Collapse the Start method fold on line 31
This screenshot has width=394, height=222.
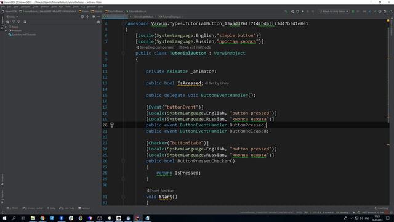(123, 197)
